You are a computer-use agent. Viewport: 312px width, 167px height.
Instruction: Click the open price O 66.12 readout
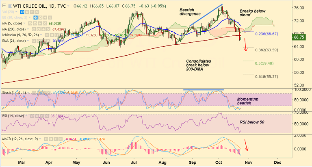[80, 6]
